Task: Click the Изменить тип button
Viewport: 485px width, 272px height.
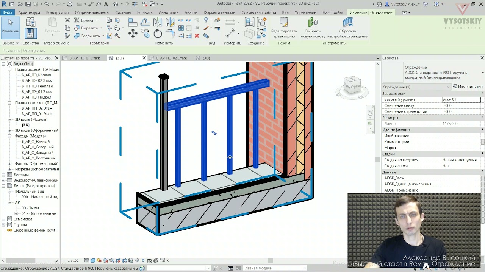Action: [468, 87]
